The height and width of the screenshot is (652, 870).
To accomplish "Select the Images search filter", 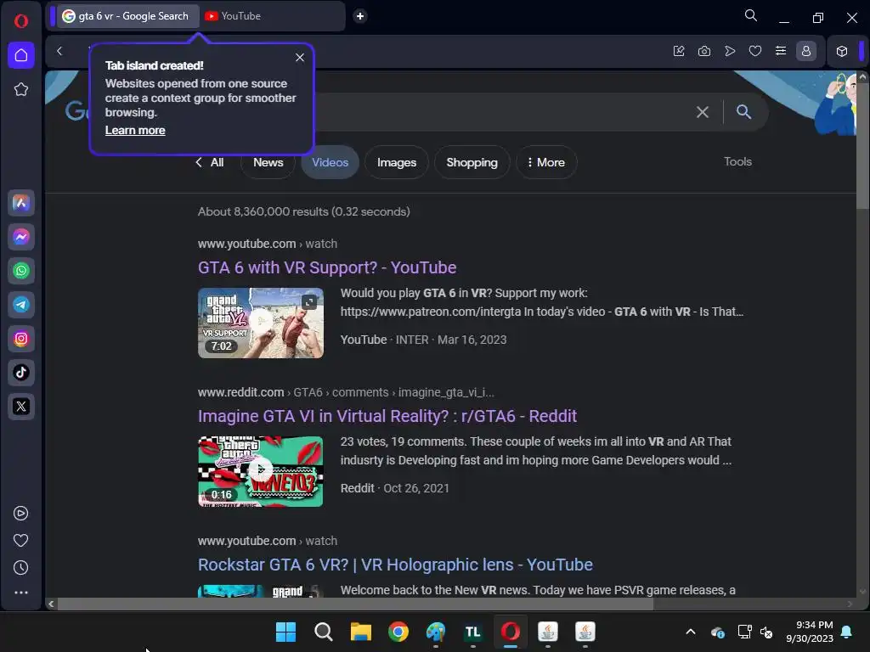I will click(x=397, y=162).
